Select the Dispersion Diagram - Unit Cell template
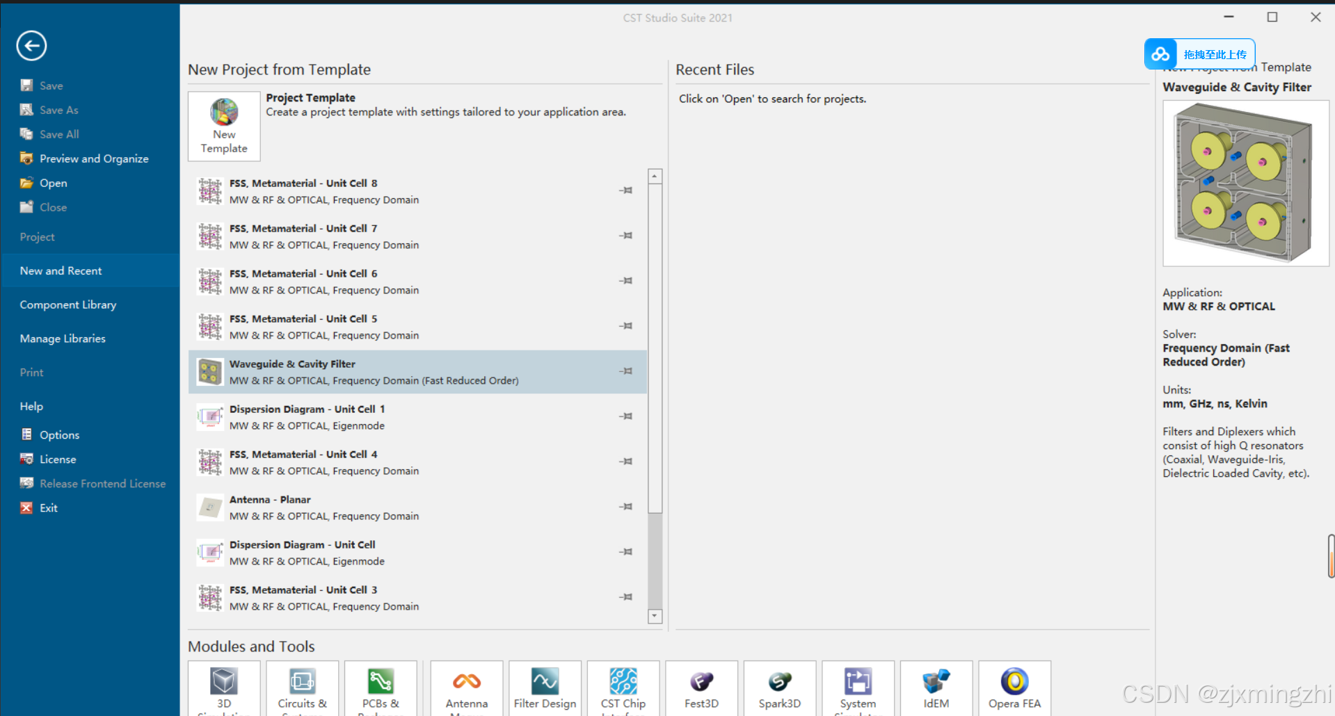 click(x=417, y=553)
